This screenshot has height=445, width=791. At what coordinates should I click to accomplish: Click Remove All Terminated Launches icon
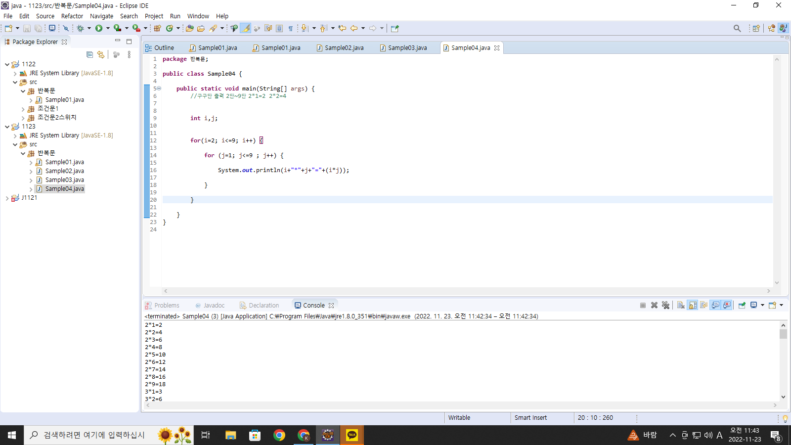point(665,305)
